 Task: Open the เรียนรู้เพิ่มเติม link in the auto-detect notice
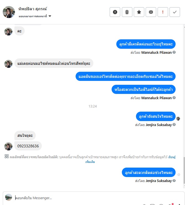pyautogui.click(x=130, y=159)
